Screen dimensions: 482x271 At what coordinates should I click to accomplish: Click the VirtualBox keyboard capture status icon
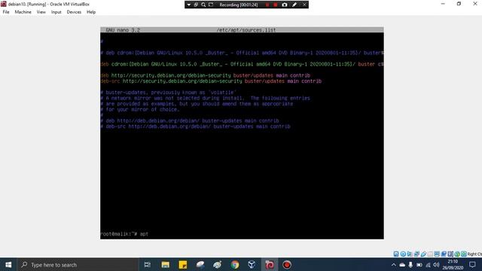464,254
